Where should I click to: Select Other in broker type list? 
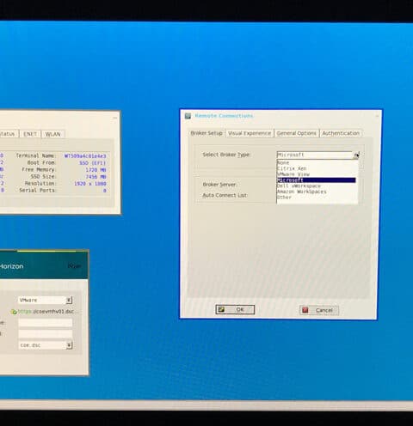click(284, 198)
